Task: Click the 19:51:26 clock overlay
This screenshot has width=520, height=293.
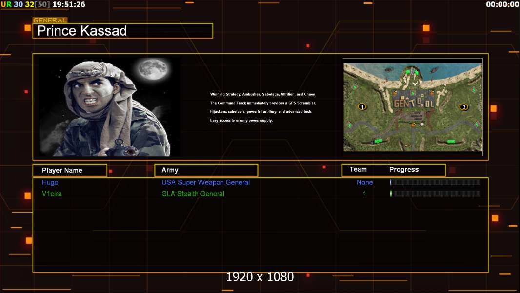Action: pos(69,5)
